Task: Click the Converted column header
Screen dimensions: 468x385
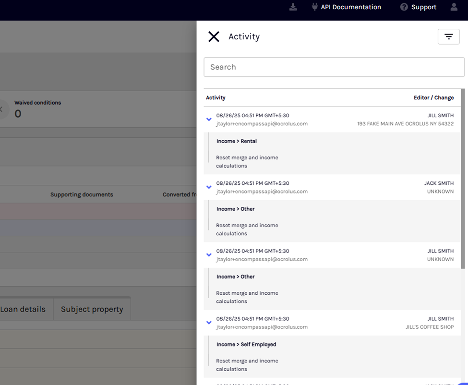Action: [180, 194]
